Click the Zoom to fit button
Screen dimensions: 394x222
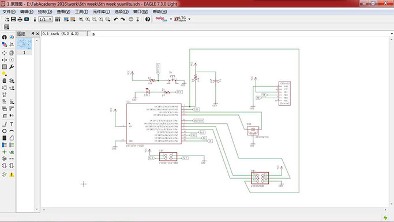click(x=81, y=19)
